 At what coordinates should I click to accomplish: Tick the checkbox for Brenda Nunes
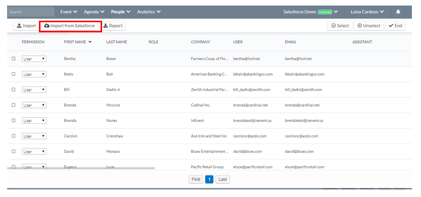(x=14, y=121)
